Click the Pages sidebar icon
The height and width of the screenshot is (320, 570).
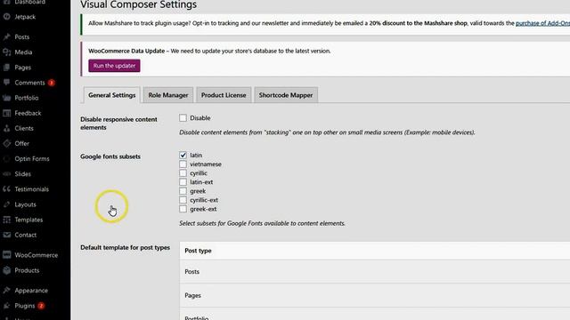coord(6,68)
